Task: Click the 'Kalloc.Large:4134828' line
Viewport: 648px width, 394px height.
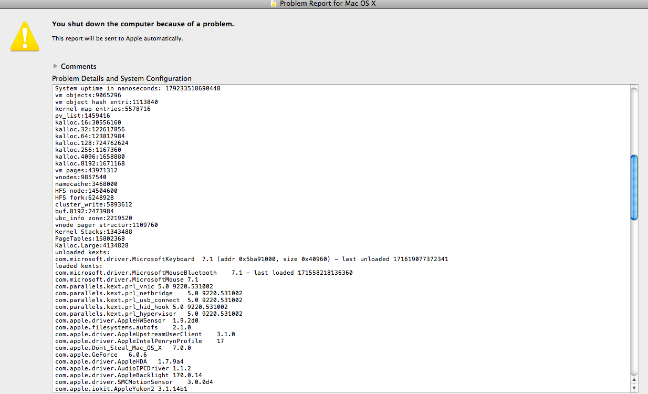Action: 92,245
